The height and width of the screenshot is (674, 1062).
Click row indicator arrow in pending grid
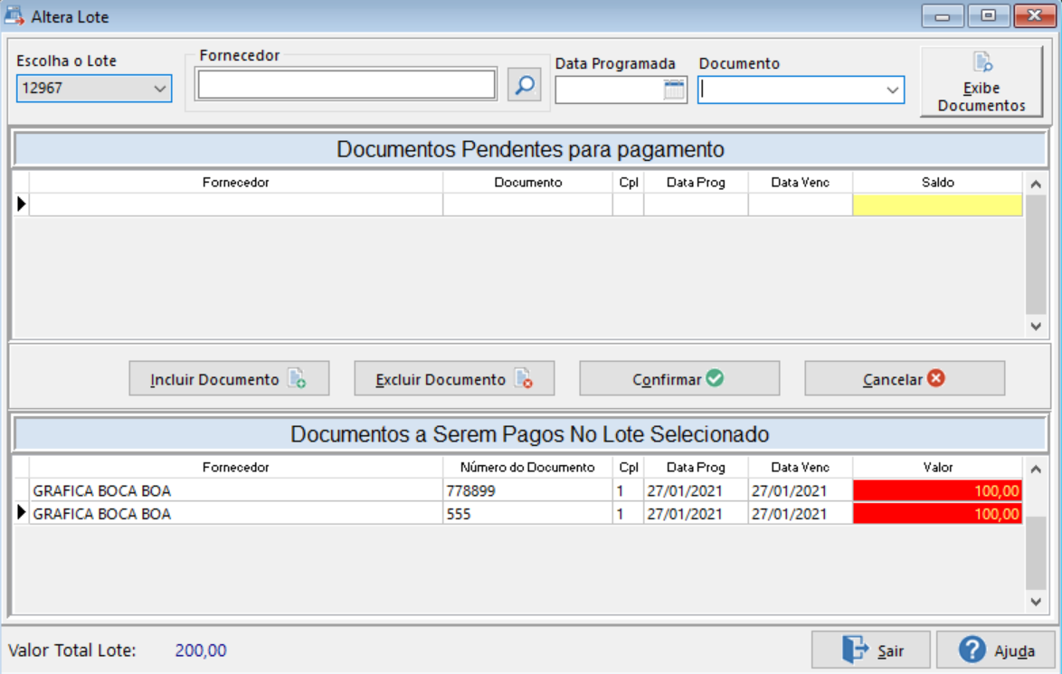pos(22,204)
